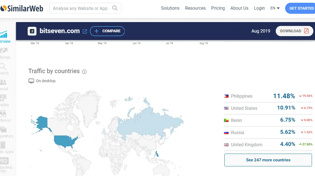Click the Login link
The image size is (315, 176).
click(x=259, y=8)
